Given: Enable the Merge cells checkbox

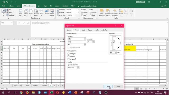Looking at the screenshot, I should 68,59.
